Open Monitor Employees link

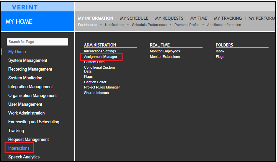click(x=165, y=51)
